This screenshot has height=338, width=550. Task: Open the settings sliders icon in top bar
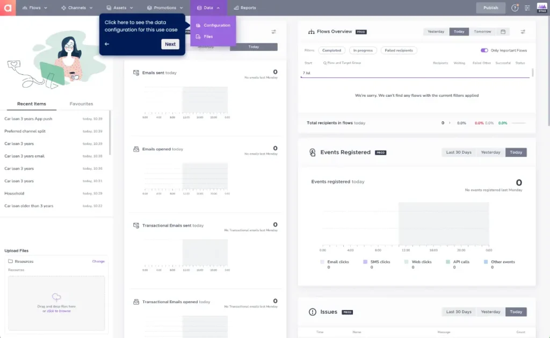[x=527, y=8]
